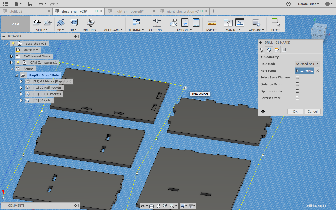The image size is (336, 210).
Task: Open the job status clock icon
Action: pos(288,4)
